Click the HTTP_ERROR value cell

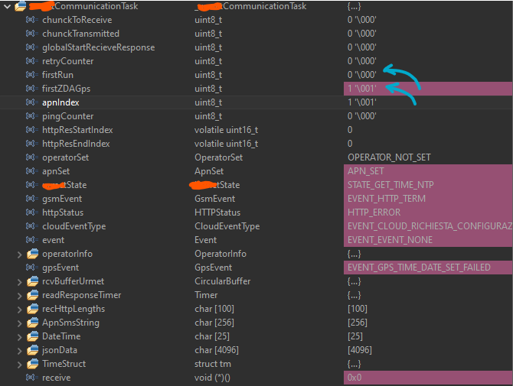(x=428, y=212)
